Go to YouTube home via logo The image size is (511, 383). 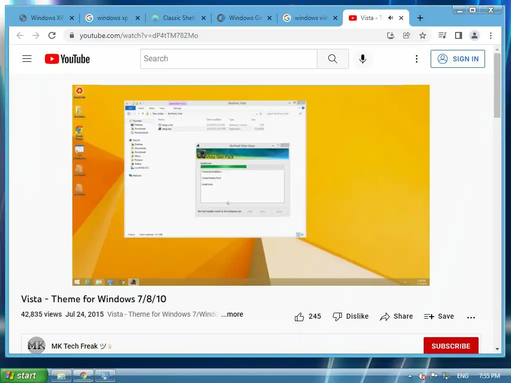click(x=67, y=59)
